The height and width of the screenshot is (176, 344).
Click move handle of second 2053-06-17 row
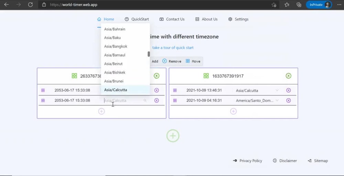tap(43, 101)
